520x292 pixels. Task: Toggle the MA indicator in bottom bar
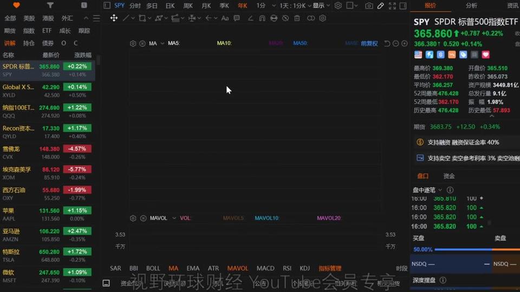(173, 268)
